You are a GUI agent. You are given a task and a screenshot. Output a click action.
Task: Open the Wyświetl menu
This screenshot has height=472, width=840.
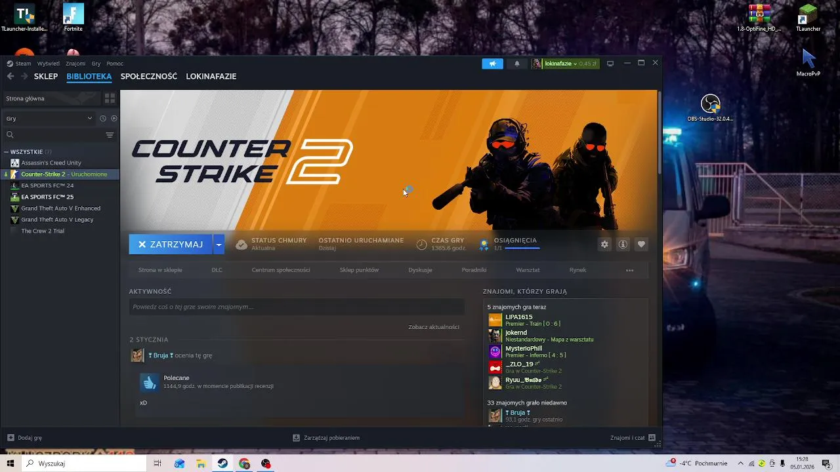(49, 64)
